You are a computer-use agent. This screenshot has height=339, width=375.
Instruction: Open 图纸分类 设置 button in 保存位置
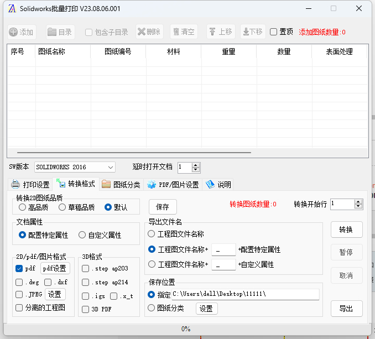point(207,309)
